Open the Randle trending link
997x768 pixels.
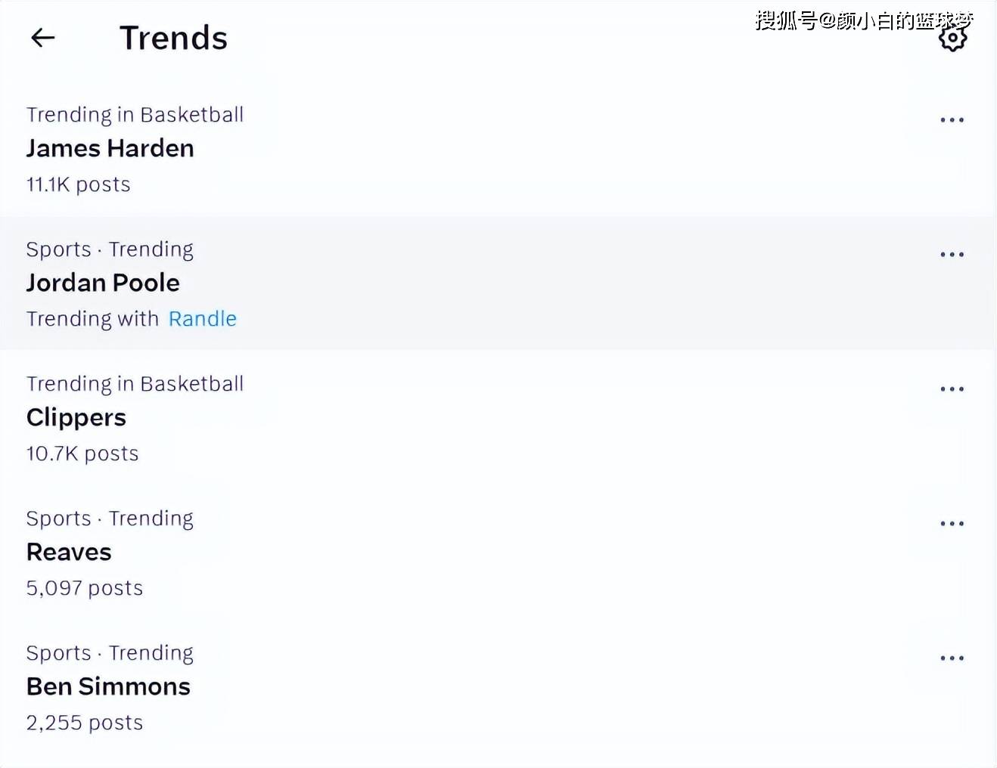(x=202, y=319)
